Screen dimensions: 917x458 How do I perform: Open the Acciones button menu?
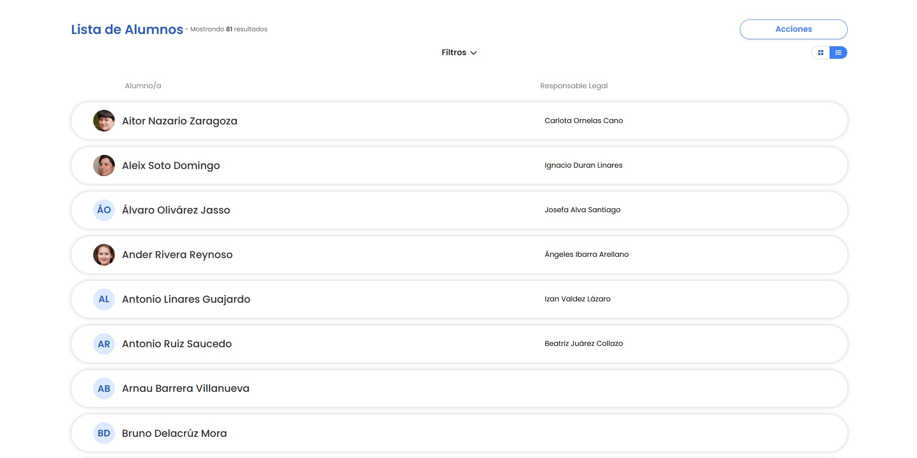[x=793, y=29]
